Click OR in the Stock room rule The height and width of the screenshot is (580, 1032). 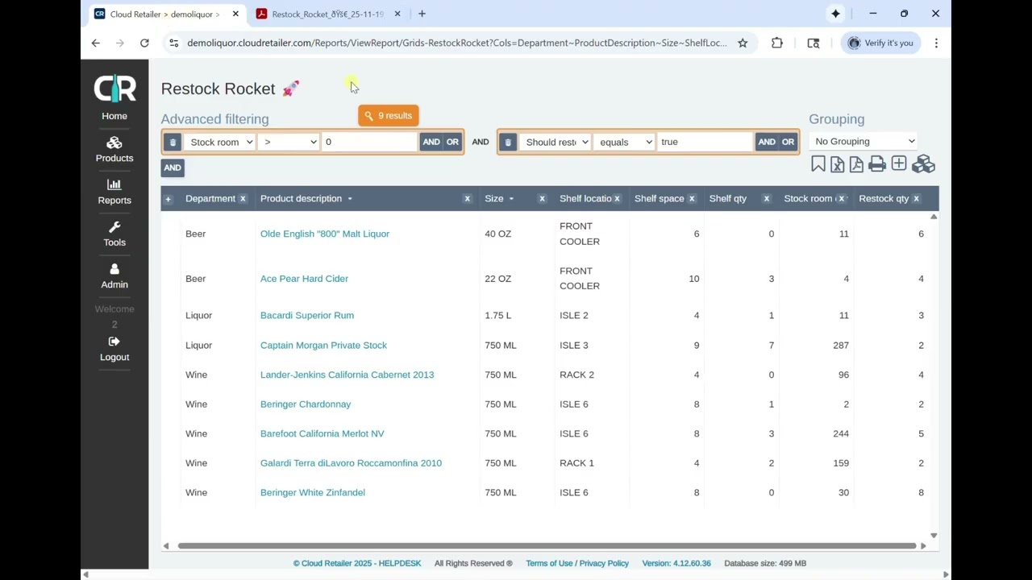(x=452, y=142)
